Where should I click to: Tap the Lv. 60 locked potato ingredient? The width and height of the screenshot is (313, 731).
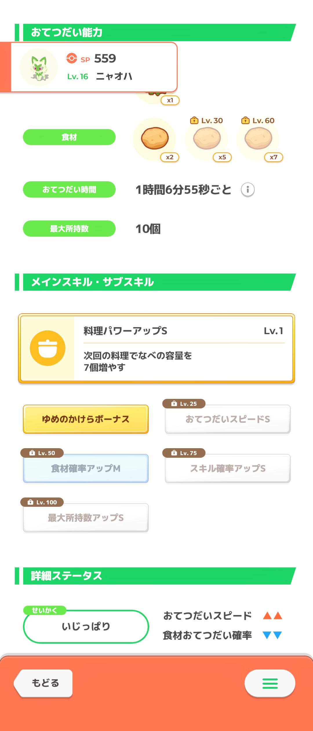pyautogui.click(x=258, y=139)
